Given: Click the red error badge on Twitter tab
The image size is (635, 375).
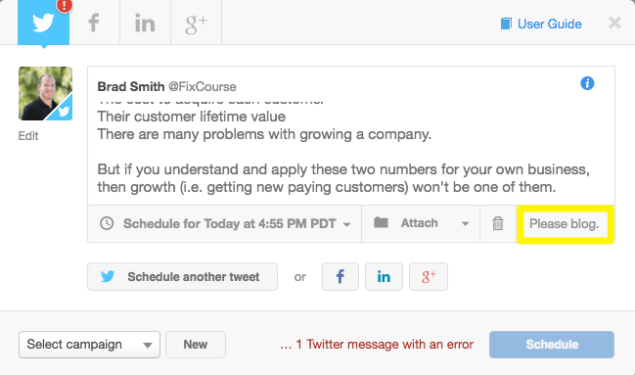Looking at the screenshot, I should pyautogui.click(x=64, y=6).
